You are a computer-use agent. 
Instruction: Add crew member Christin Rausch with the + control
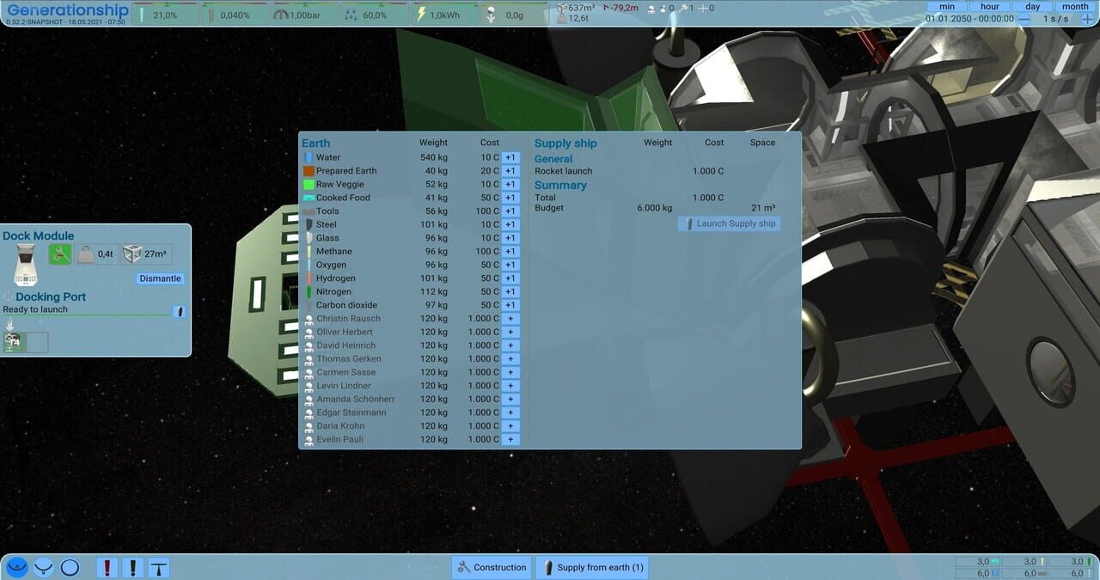(510, 318)
